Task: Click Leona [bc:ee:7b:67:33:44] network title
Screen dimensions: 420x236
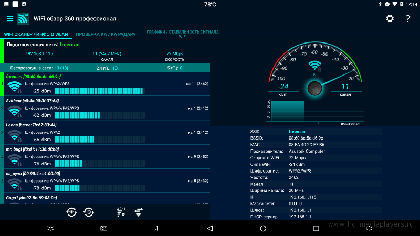Action: [x=31, y=125]
